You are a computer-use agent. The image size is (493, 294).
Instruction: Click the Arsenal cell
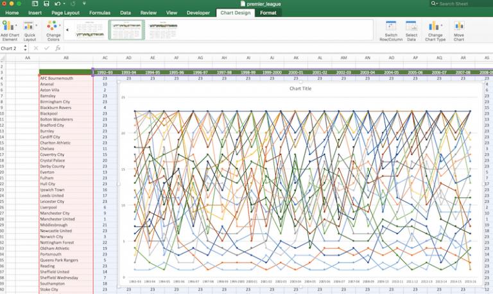click(66, 84)
